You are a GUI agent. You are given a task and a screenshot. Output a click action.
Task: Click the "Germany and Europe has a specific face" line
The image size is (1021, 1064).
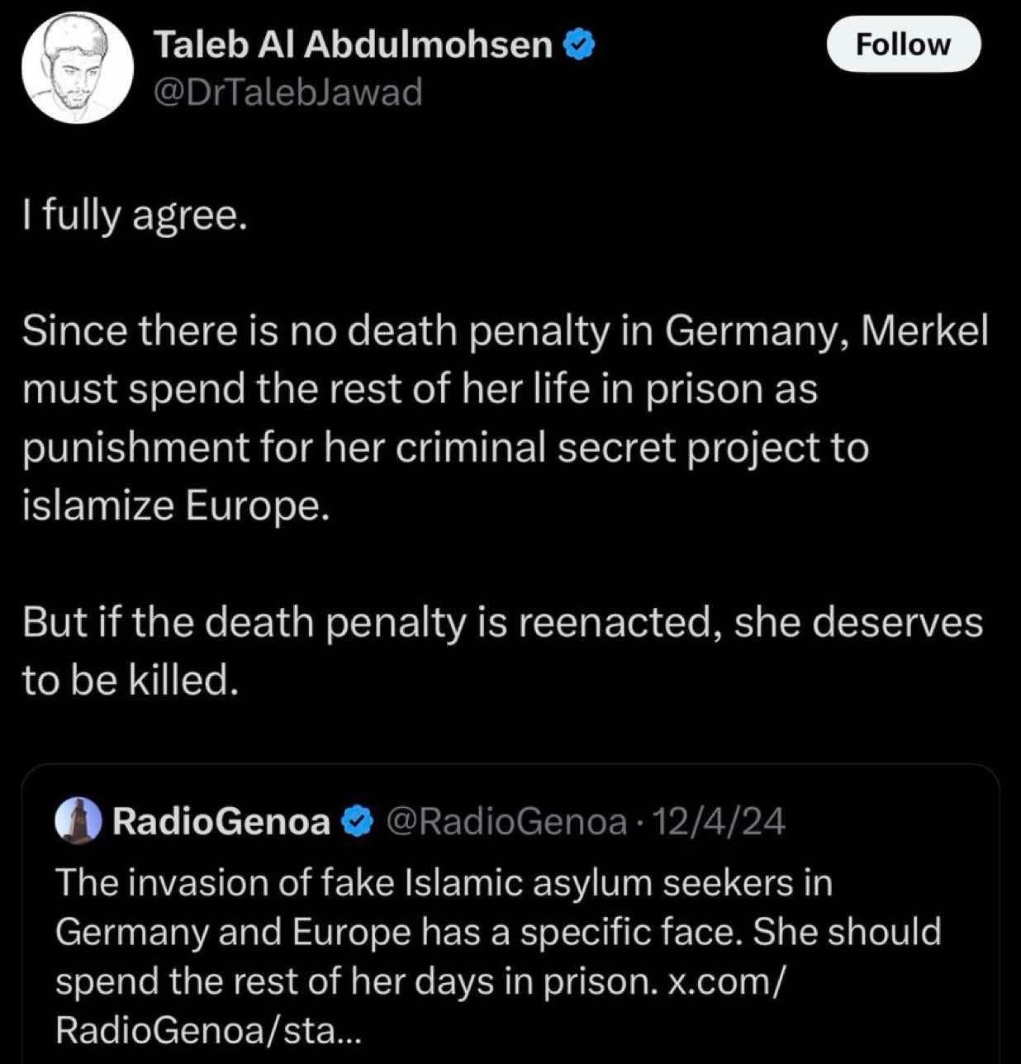[498, 932]
